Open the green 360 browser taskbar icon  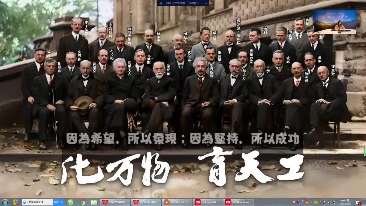[x=70, y=202]
